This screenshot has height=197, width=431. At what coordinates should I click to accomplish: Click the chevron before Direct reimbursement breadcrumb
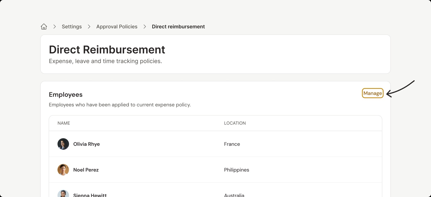coord(145,26)
